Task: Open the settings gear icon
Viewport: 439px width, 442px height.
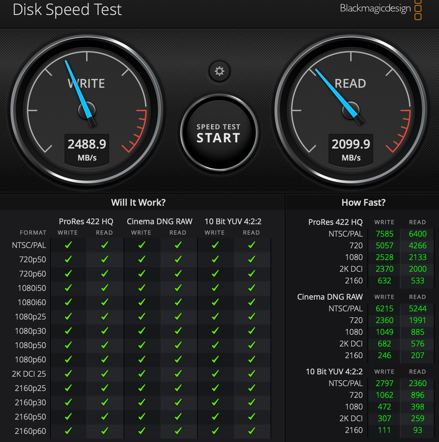Action: point(219,71)
